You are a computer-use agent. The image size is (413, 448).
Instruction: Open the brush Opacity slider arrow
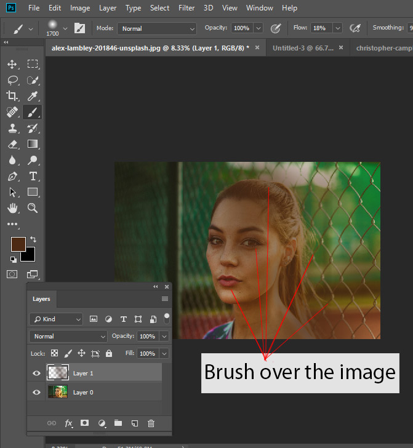(x=259, y=28)
